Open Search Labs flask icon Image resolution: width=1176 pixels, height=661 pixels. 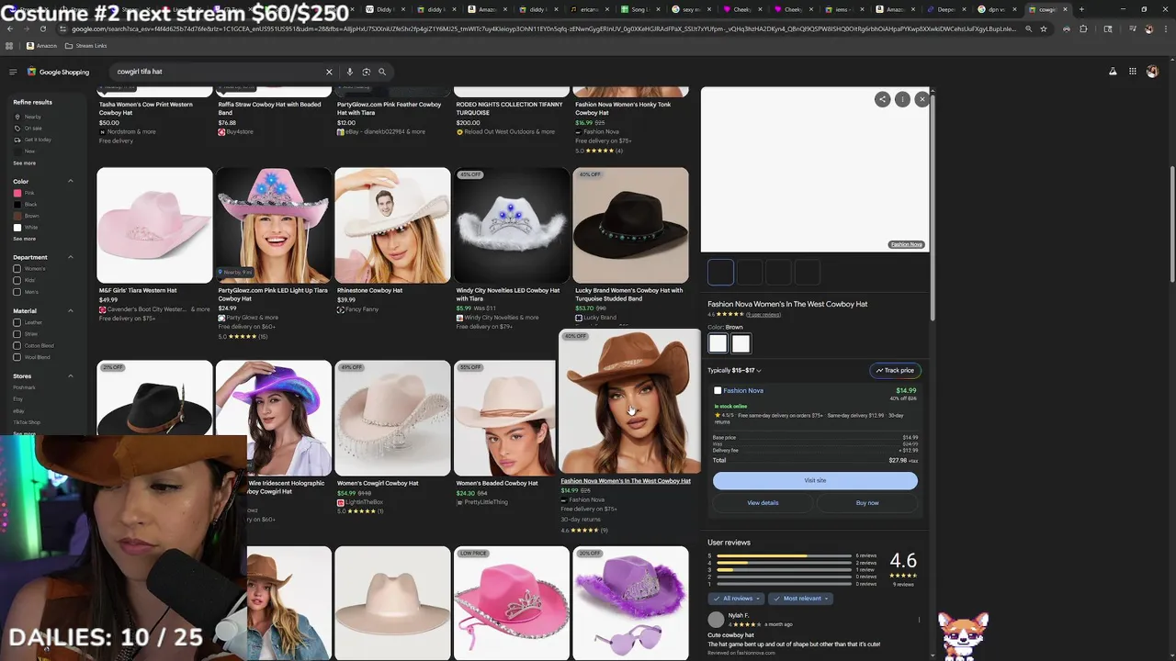[x=1113, y=72]
